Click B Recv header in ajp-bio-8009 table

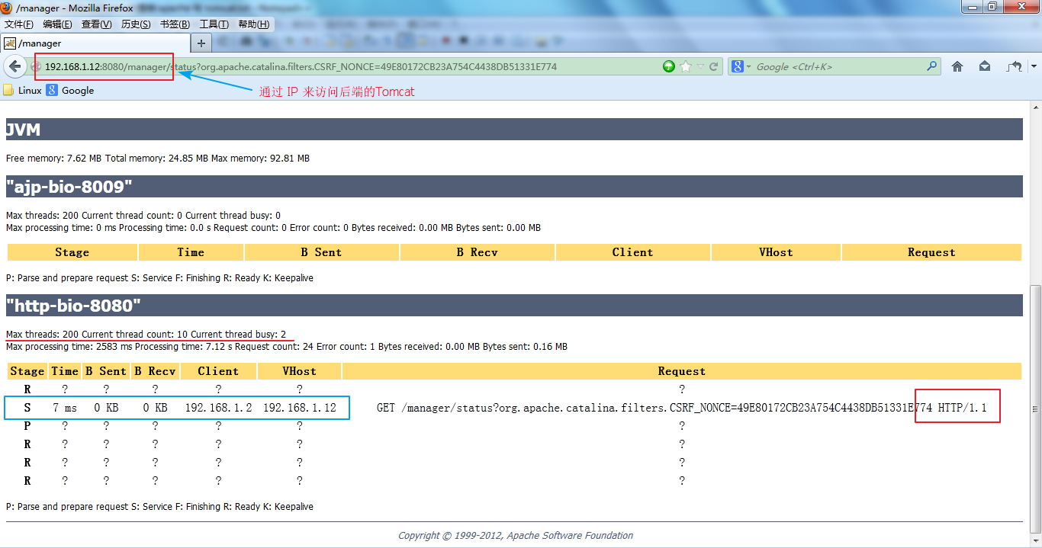[x=478, y=252]
